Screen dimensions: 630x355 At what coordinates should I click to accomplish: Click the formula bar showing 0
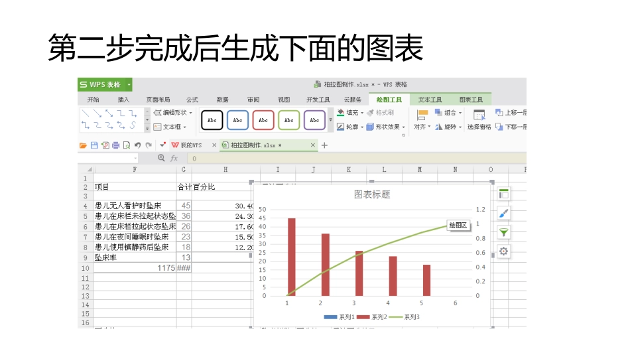click(x=357, y=159)
